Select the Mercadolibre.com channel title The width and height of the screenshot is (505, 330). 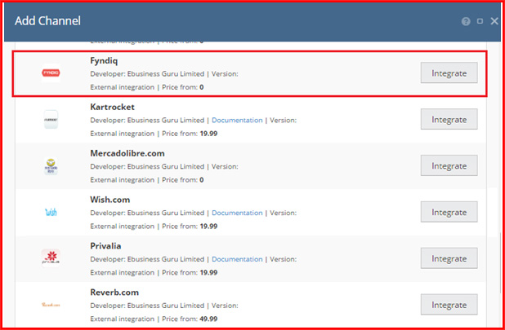click(127, 153)
